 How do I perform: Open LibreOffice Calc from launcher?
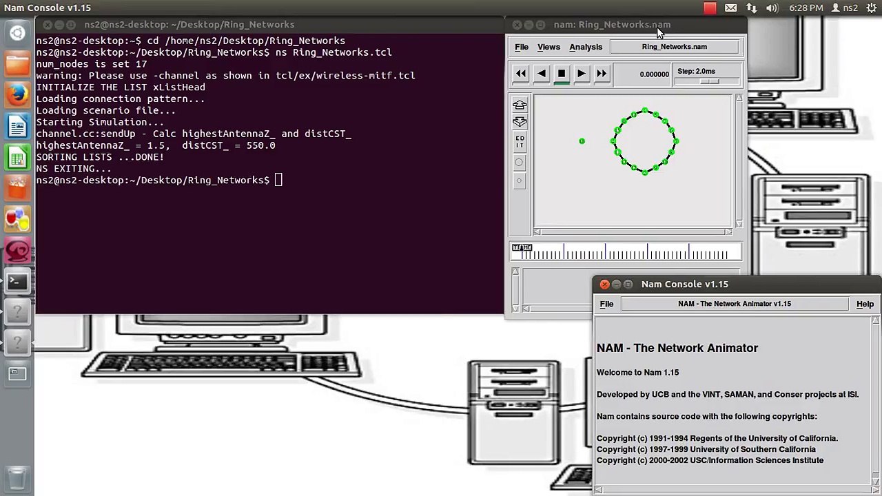click(18, 158)
